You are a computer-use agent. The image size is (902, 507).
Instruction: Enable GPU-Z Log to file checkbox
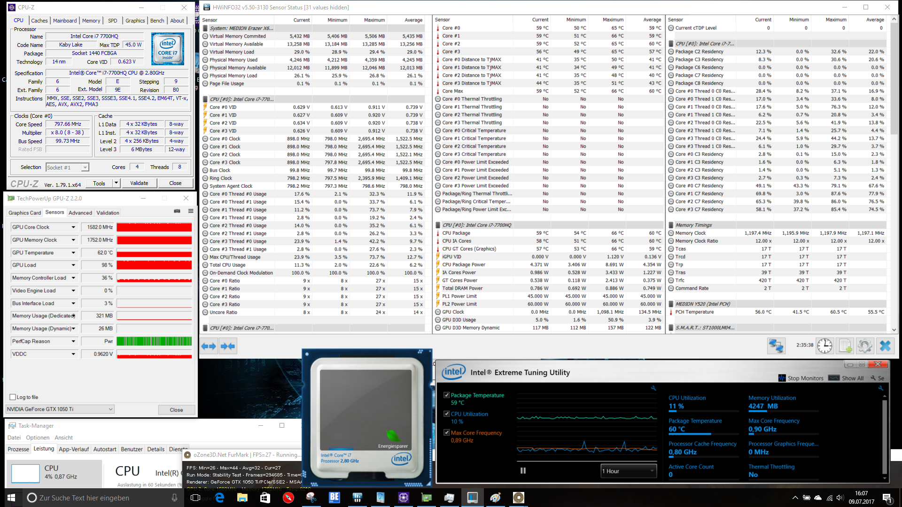[x=13, y=397]
